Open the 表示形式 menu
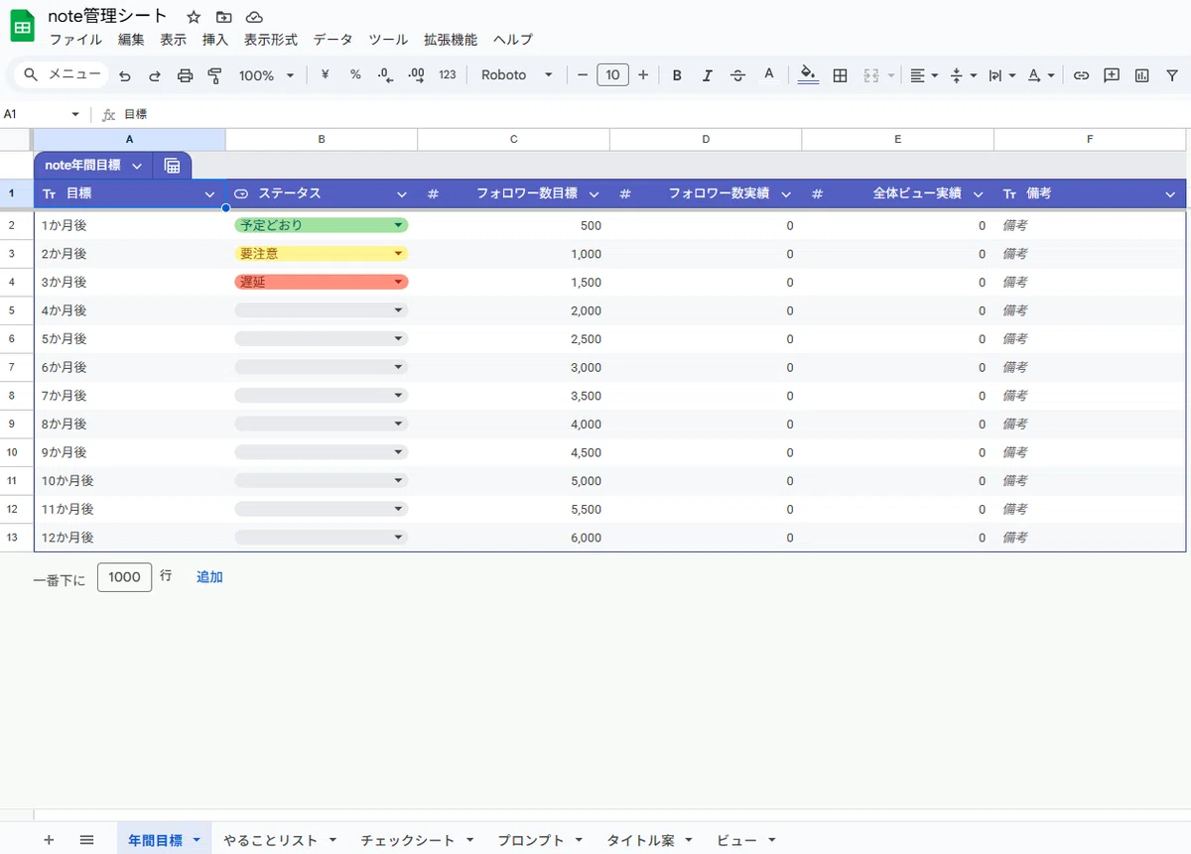 click(x=271, y=40)
